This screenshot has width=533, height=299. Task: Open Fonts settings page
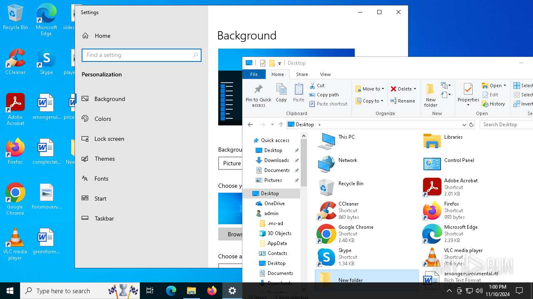pos(142,179)
